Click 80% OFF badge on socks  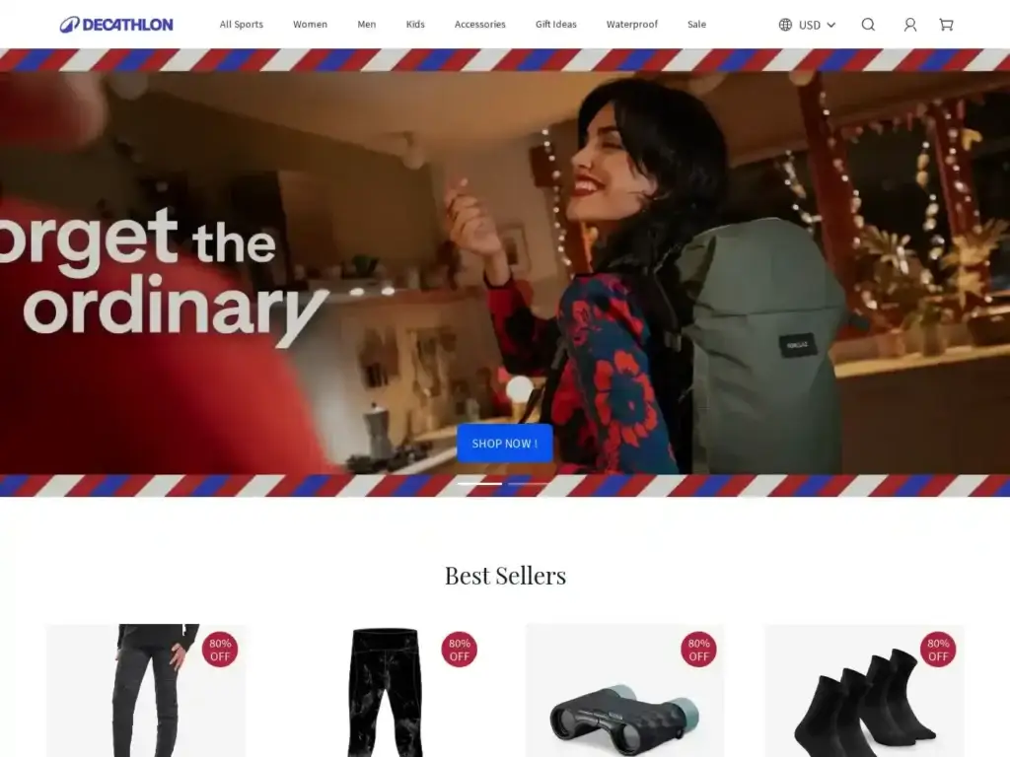pos(937,650)
